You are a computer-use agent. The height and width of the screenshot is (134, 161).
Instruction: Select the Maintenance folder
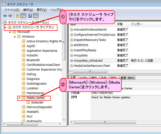coord(35,93)
